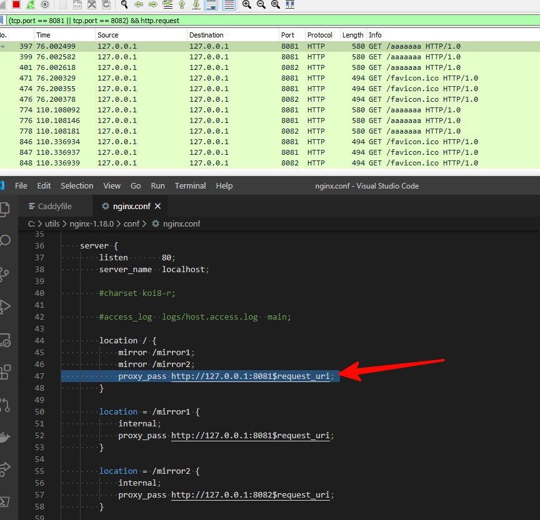Open the Docker view in activity bar

5,437
